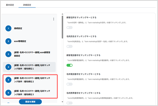This screenshot has width=158, height=106.
Task: Select 接続設定 step label
Action: pyautogui.click(x=18, y=28)
